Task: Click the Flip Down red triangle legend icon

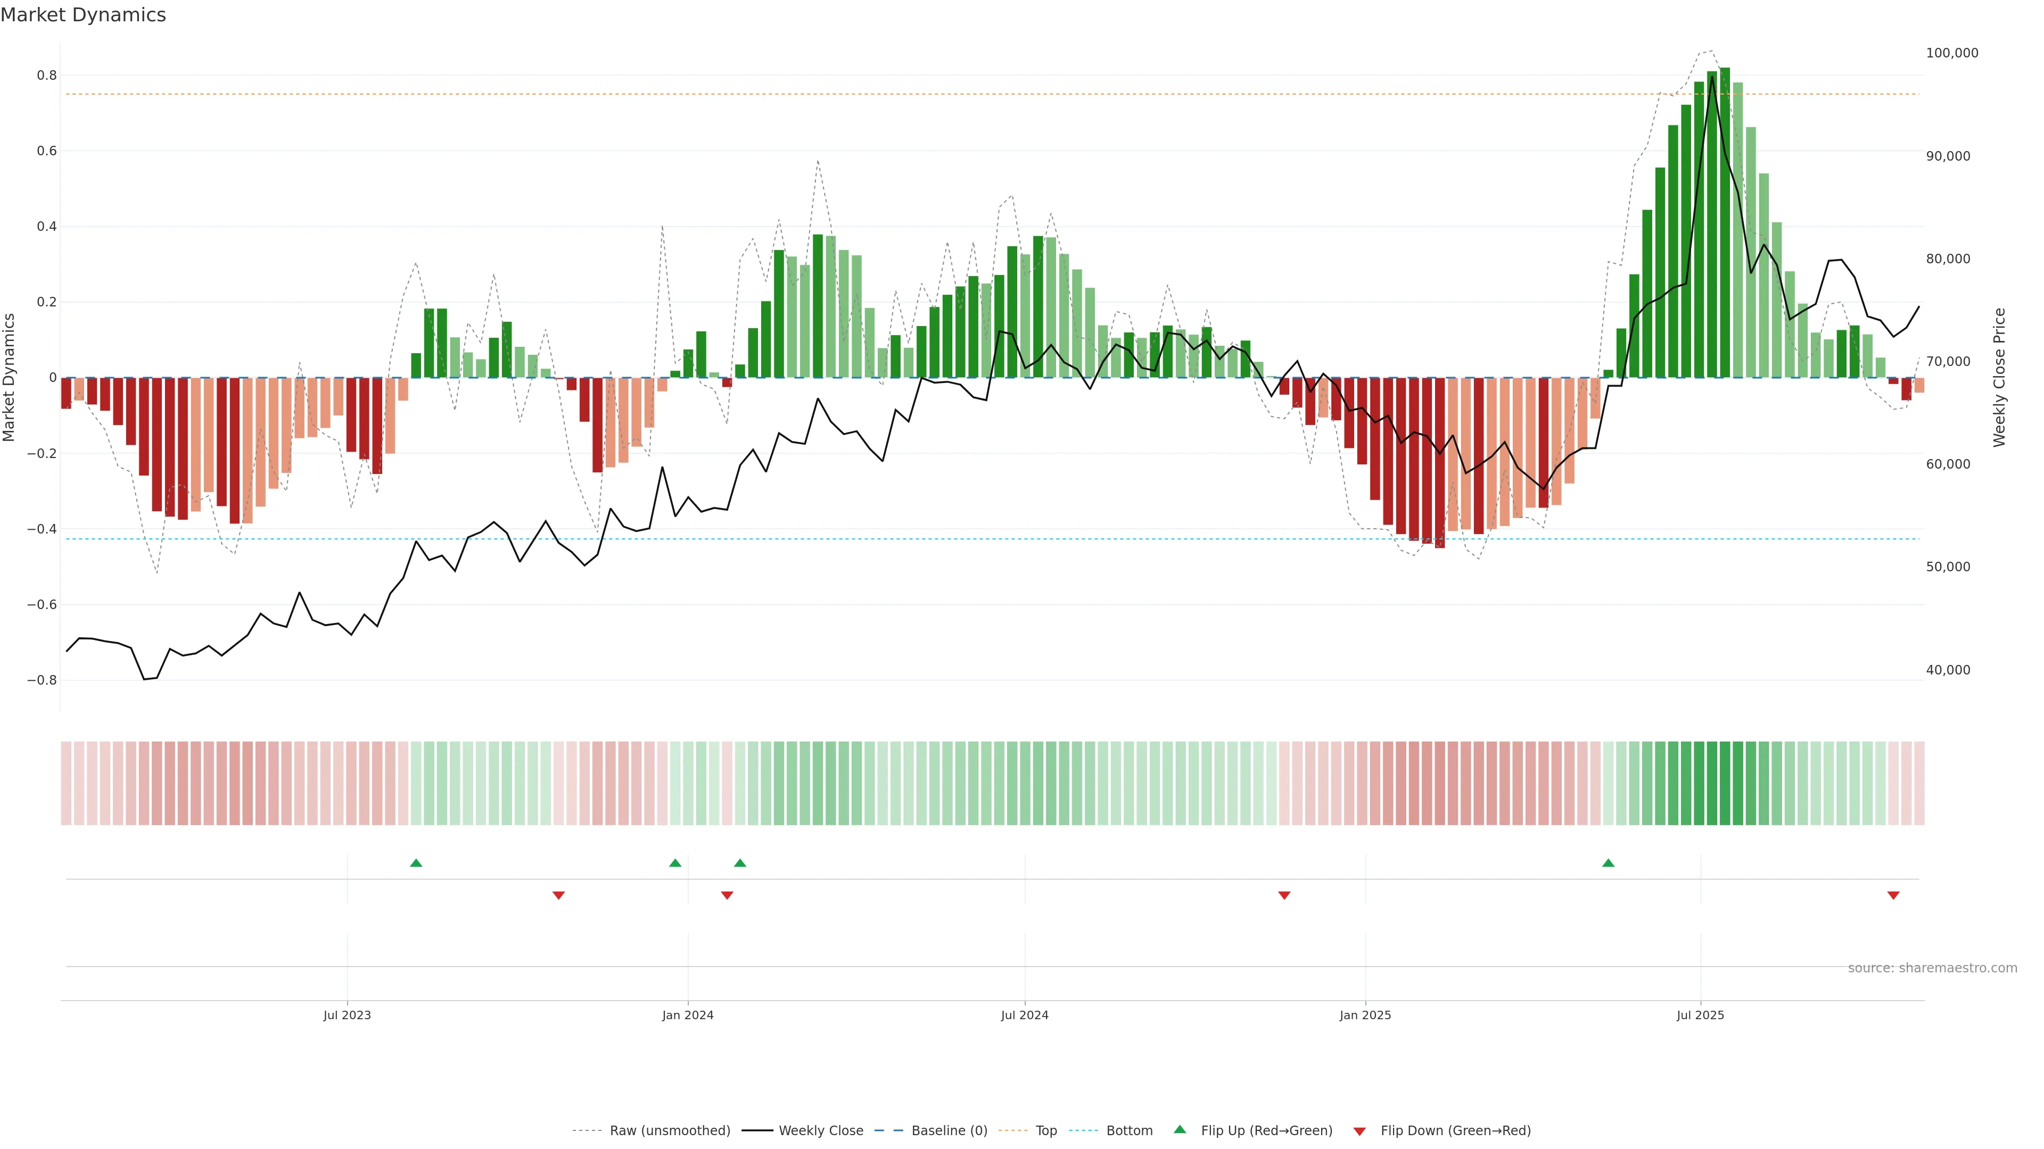Action: point(1359,1131)
